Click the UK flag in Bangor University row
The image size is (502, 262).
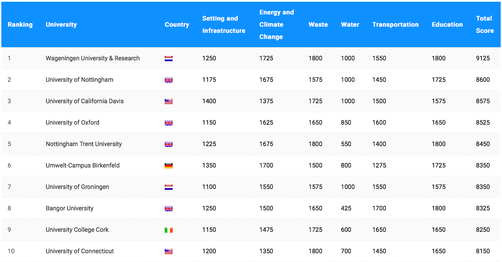pos(168,208)
